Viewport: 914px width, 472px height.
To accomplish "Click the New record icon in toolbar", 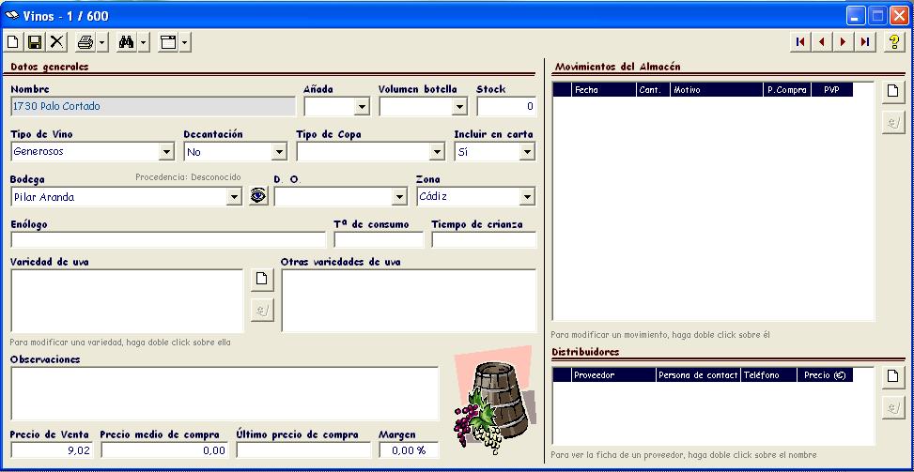I will coord(12,42).
